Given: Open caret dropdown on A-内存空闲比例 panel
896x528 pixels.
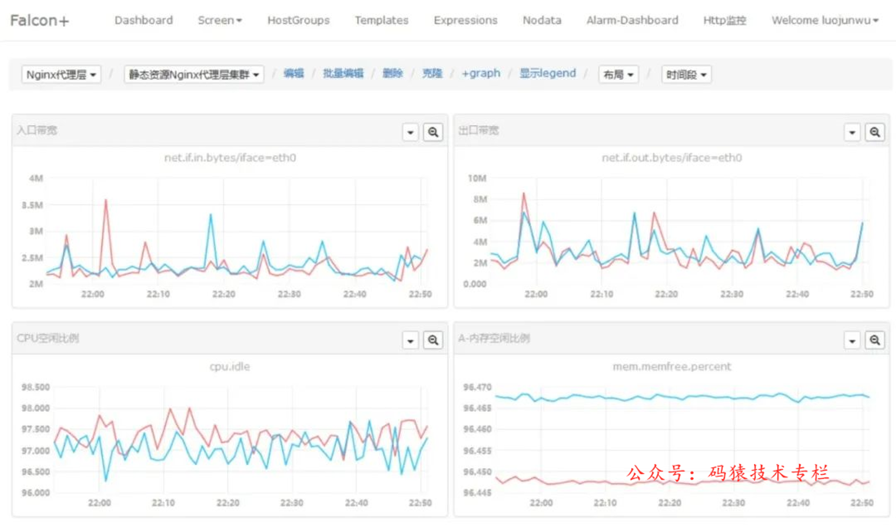Looking at the screenshot, I should [852, 340].
